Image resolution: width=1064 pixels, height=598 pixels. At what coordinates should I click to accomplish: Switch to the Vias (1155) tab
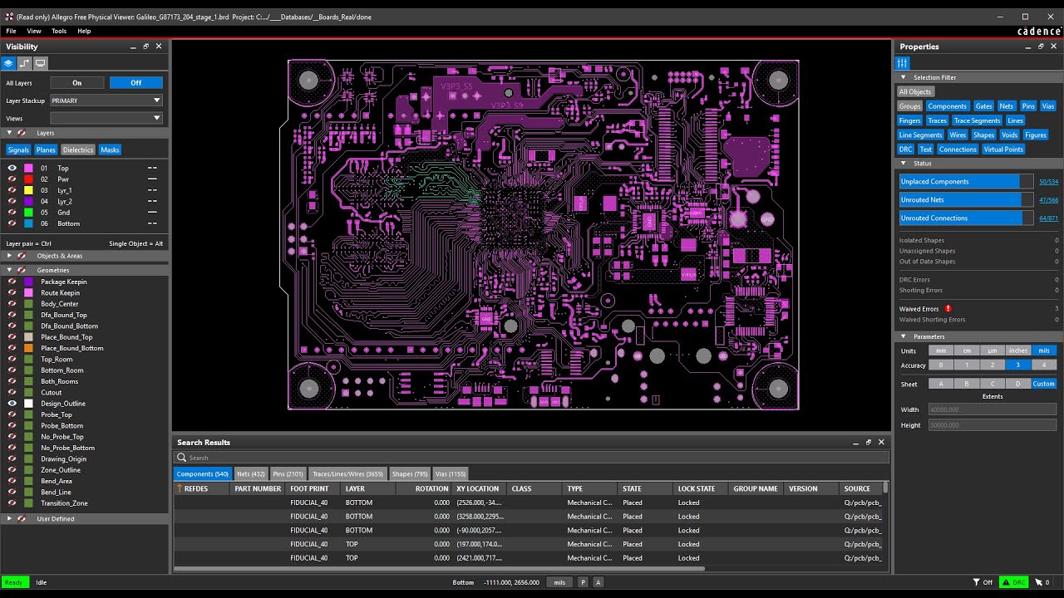(x=451, y=474)
